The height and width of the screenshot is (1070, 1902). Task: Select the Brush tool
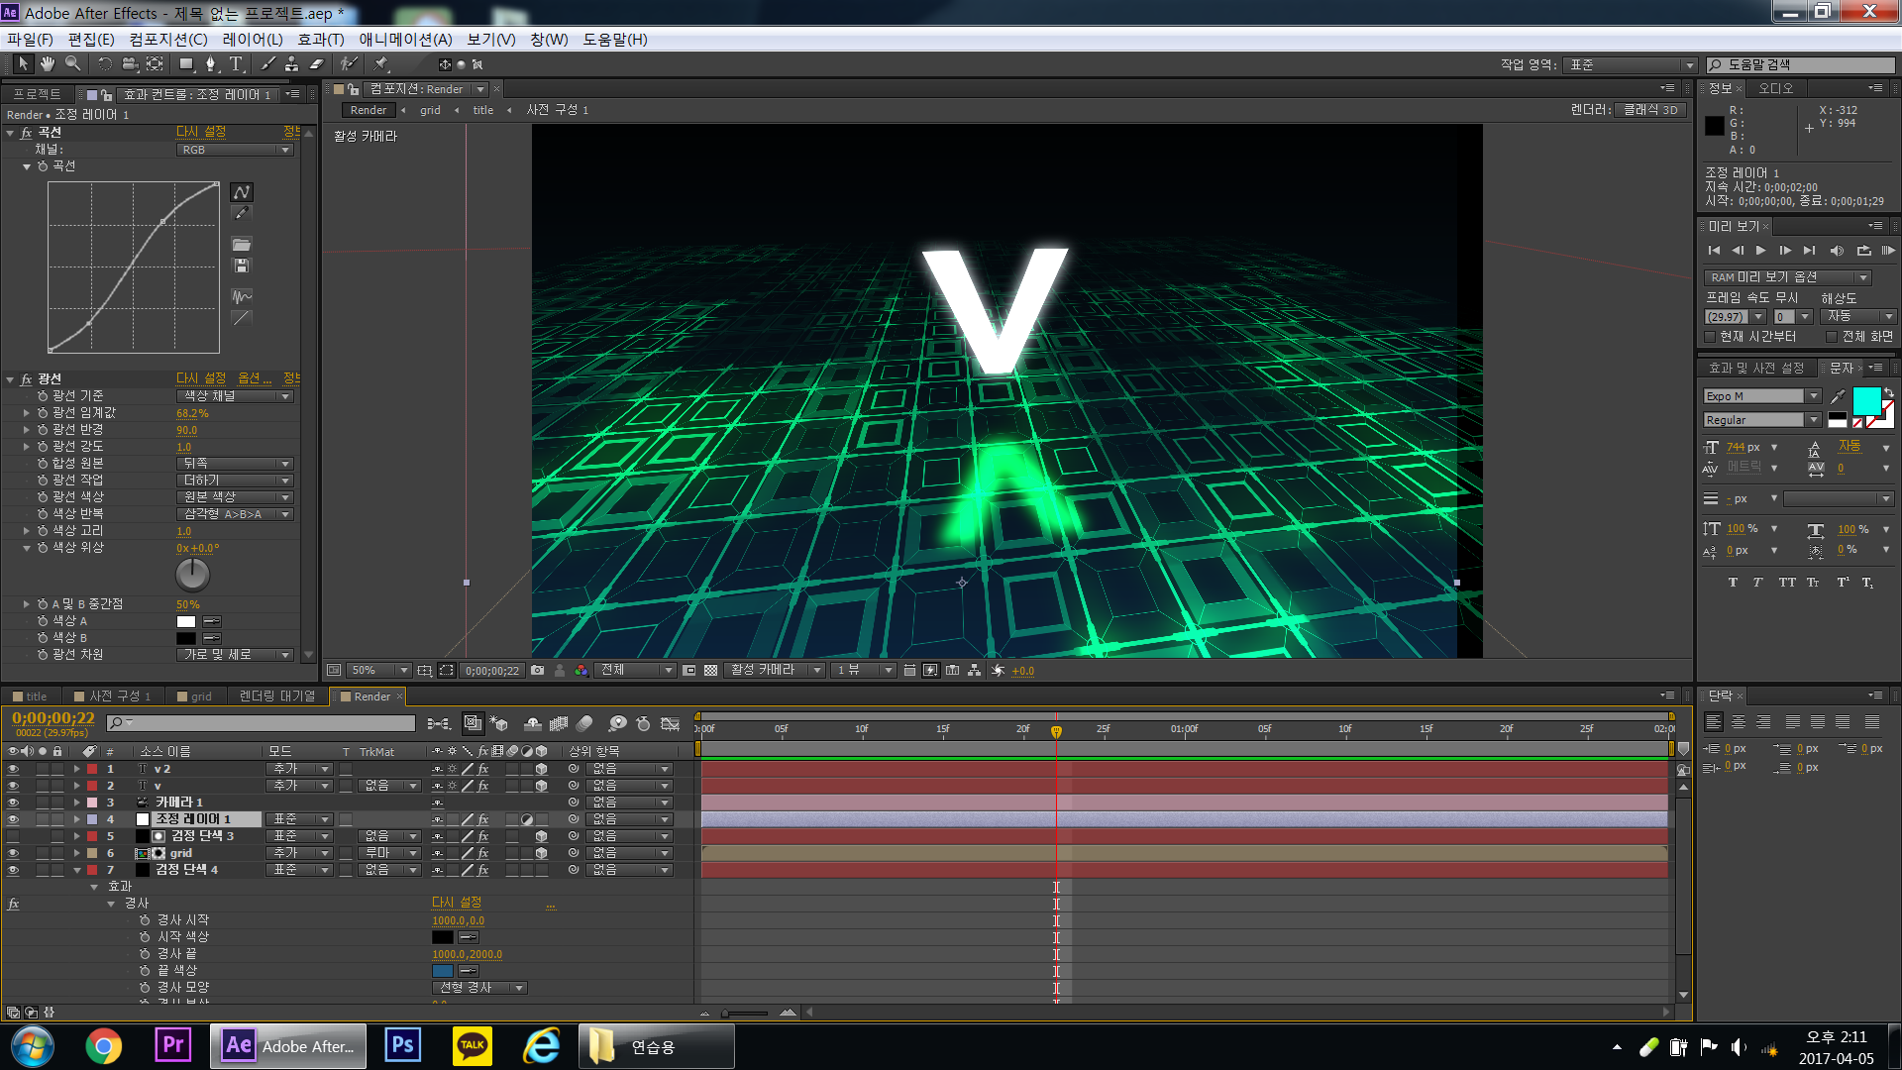[267, 63]
